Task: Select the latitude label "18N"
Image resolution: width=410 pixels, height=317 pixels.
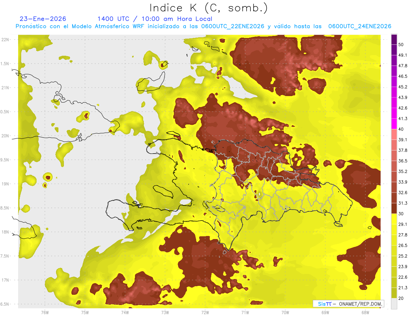Action: point(5,232)
